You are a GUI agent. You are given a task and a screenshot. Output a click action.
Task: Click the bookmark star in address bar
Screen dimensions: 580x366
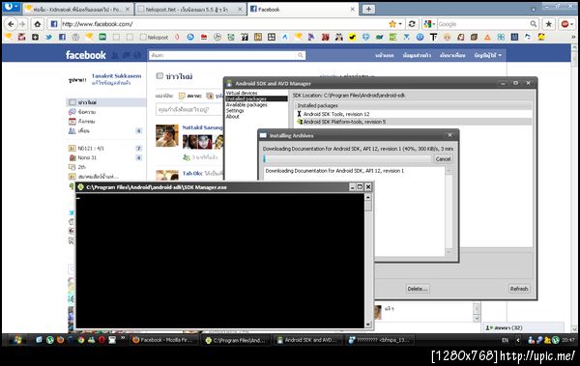click(x=392, y=24)
